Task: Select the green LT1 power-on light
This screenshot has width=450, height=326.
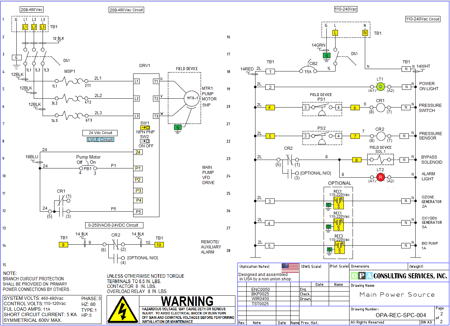Action: point(381,87)
